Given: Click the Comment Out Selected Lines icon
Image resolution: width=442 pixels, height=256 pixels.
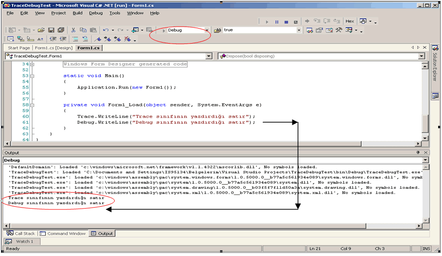Looking at the screenshot, I should click(x=75, y=39).
